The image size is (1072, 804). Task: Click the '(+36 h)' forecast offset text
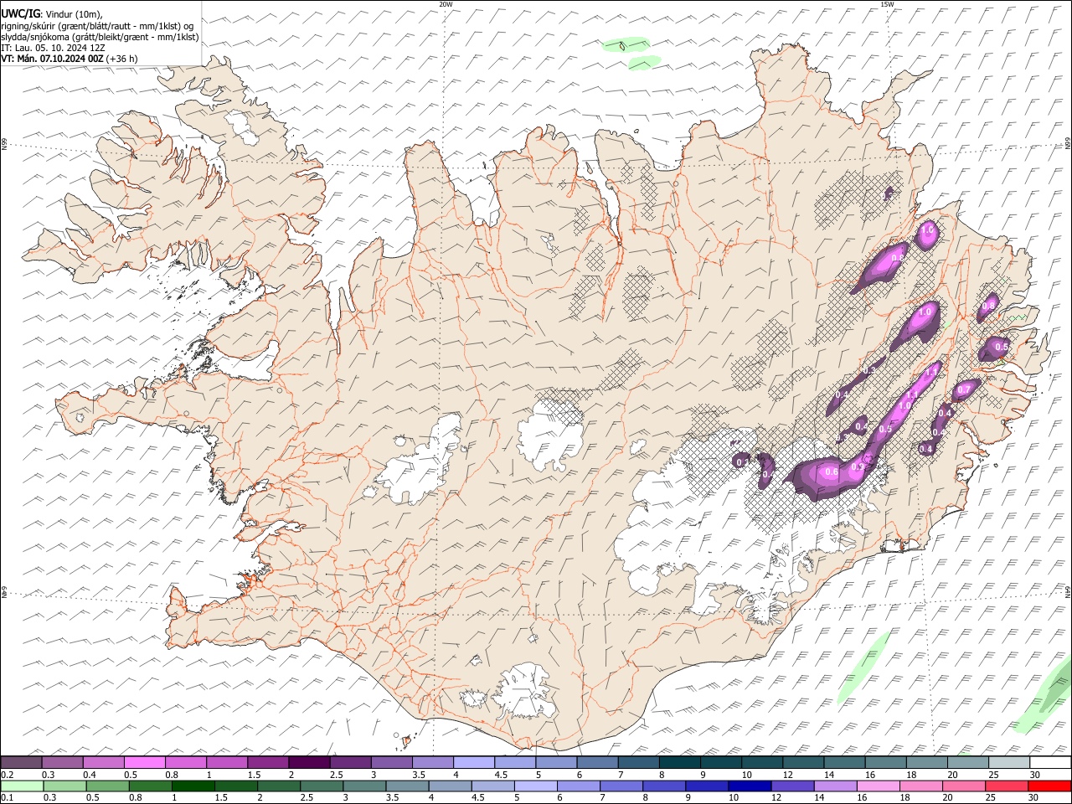[122, 59]
